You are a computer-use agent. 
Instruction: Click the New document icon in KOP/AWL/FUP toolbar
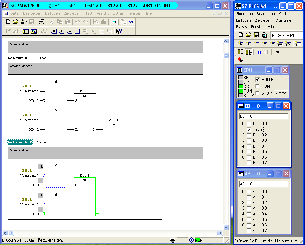pos(8,22)
